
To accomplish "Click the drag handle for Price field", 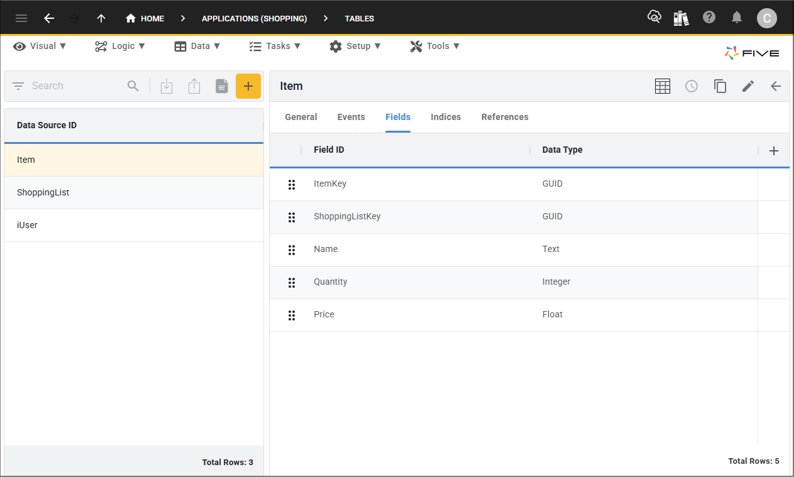I will click(292, 315).
